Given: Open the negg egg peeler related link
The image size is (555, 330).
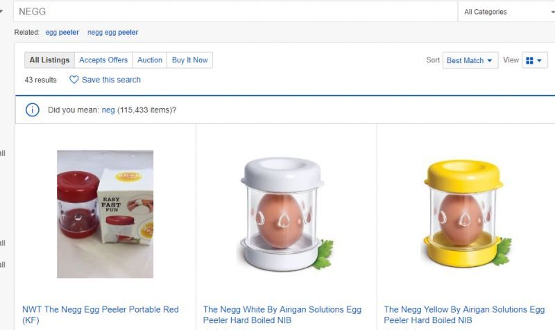Looking at the screenshot, I should pos(112,32).
